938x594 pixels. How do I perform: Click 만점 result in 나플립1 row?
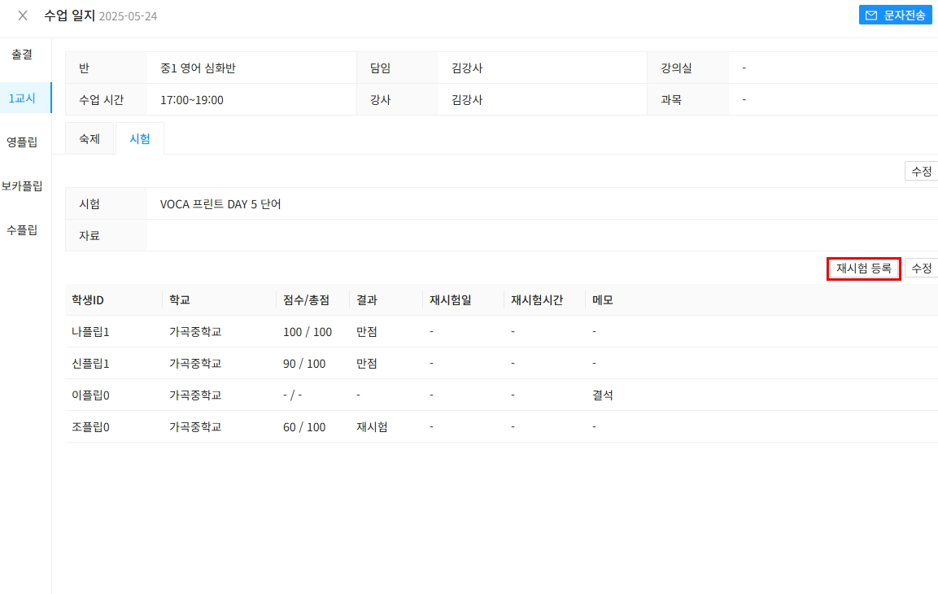pos(367,332)
